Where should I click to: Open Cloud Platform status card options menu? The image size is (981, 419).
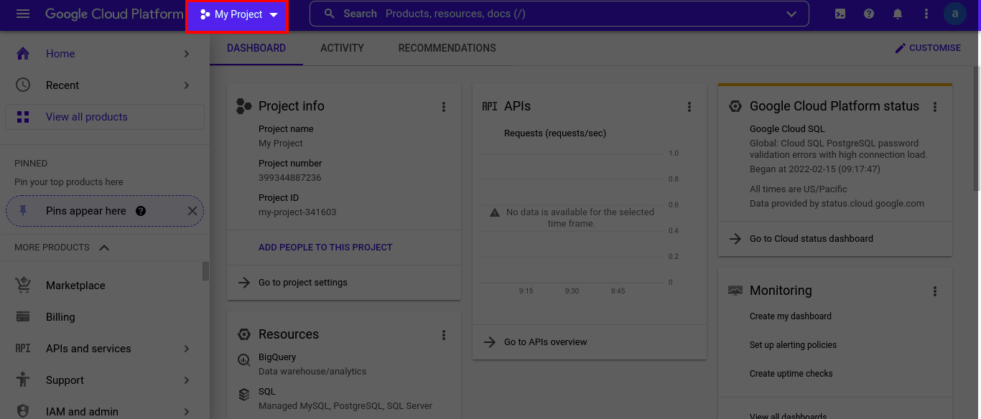[935, 107]
